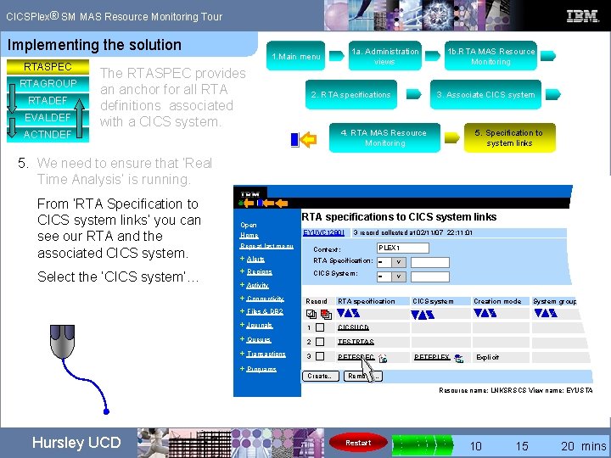Click the red deselect-all records icon
The width and height of the screenshot is (611, 458).
(326, 314)
